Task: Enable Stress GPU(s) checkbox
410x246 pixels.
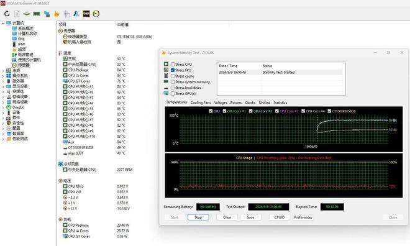Action: pyautogui.click(x=173, y=94)
